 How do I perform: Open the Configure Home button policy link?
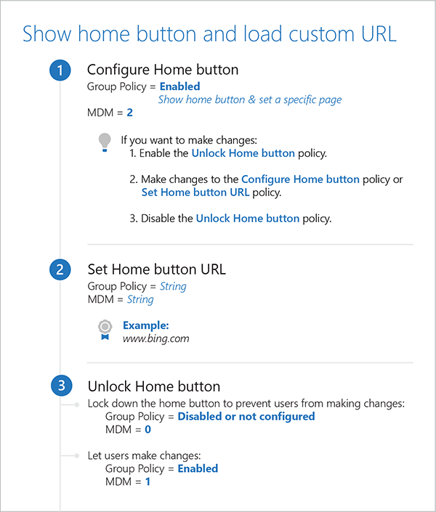coord(300,179)
